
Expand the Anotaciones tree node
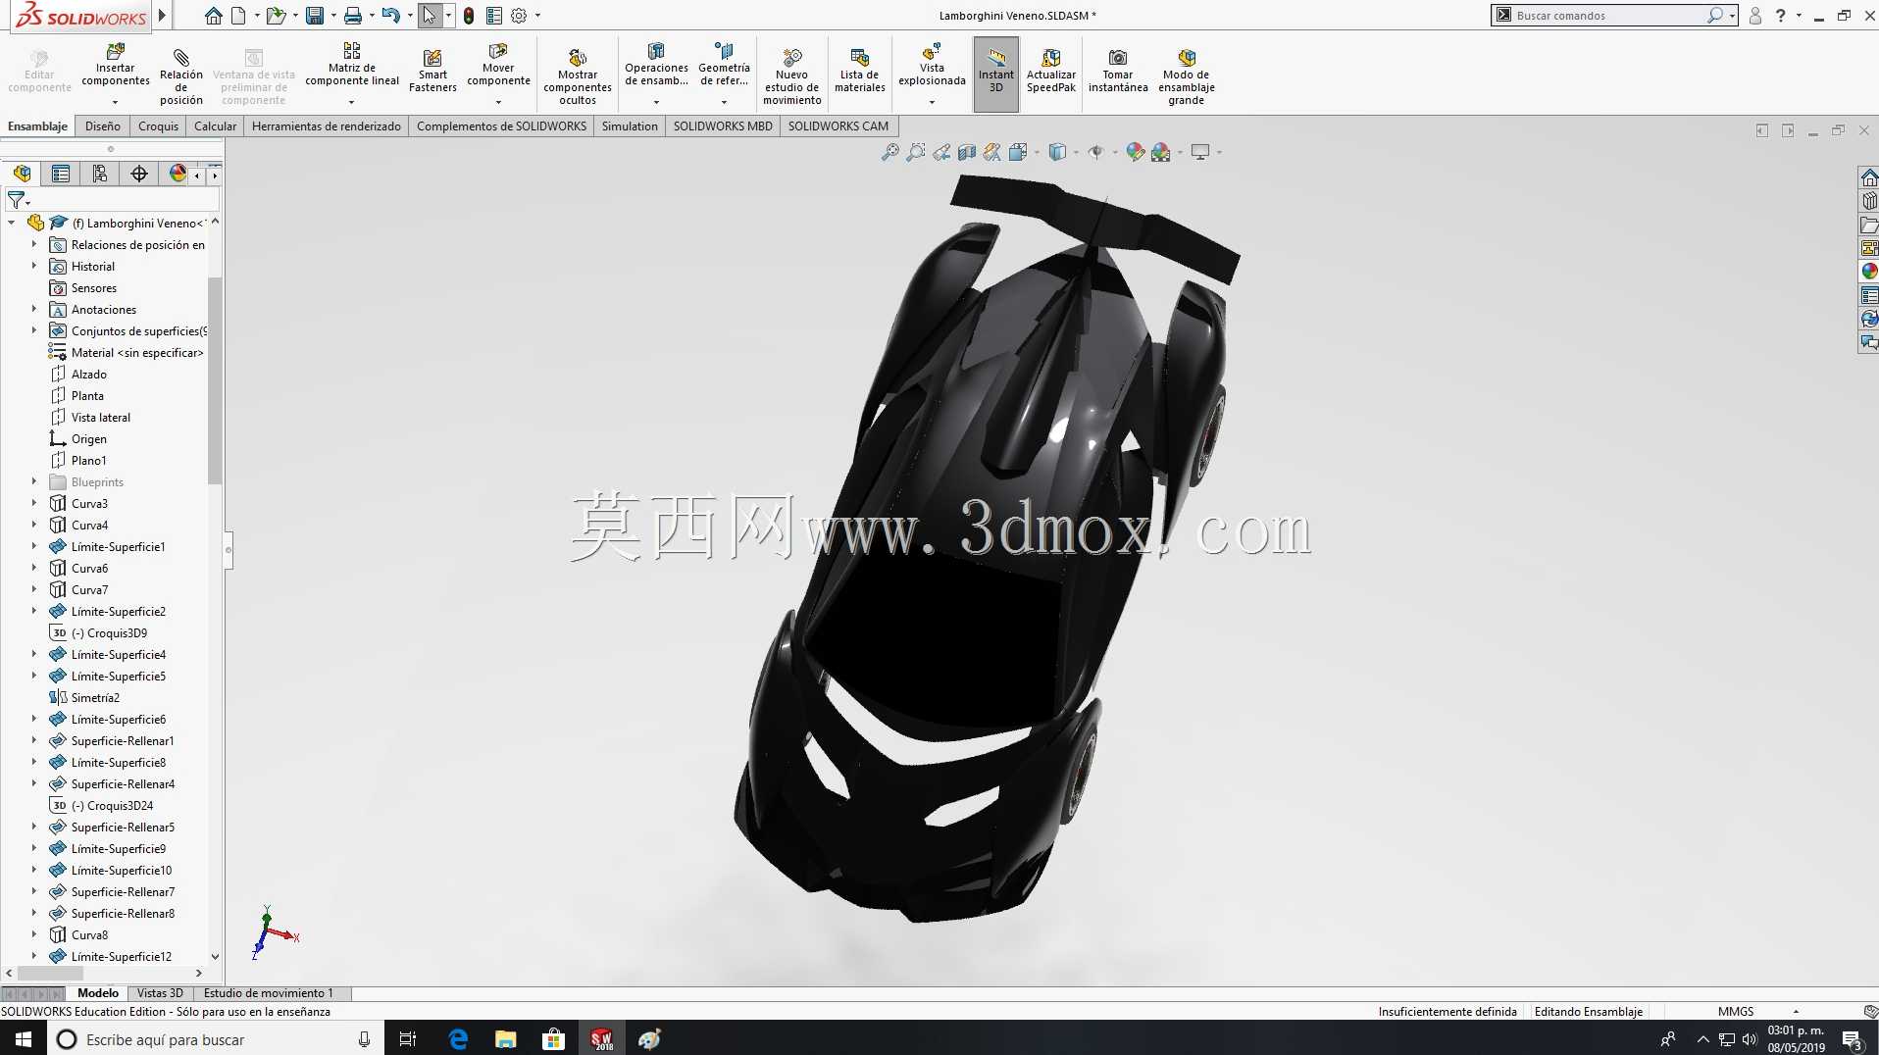tap(33, 310)
